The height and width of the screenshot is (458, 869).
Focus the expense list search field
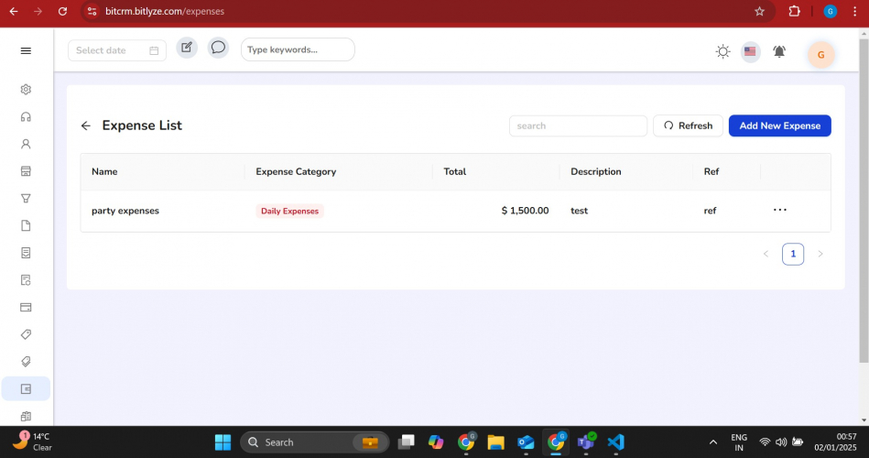point(578,125)
